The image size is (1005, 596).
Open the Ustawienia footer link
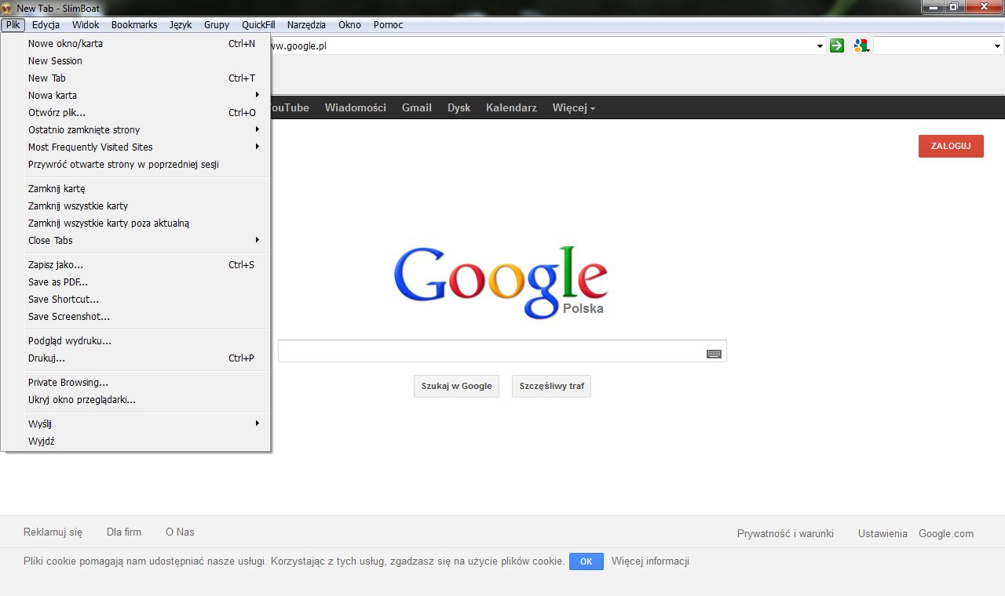(x=883, y=533)
